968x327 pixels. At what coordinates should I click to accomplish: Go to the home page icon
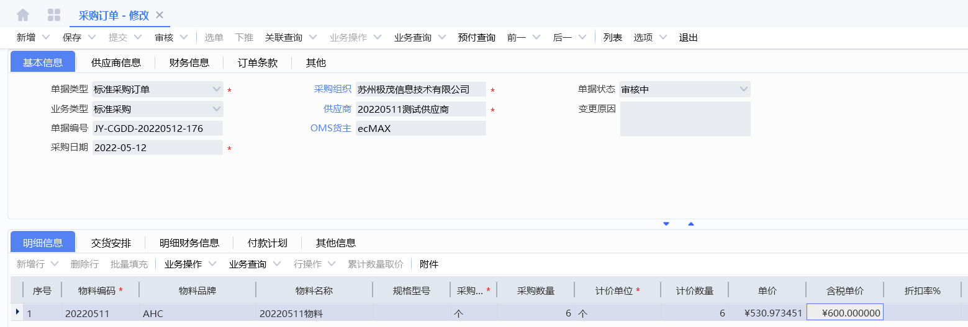coord(23,15)
